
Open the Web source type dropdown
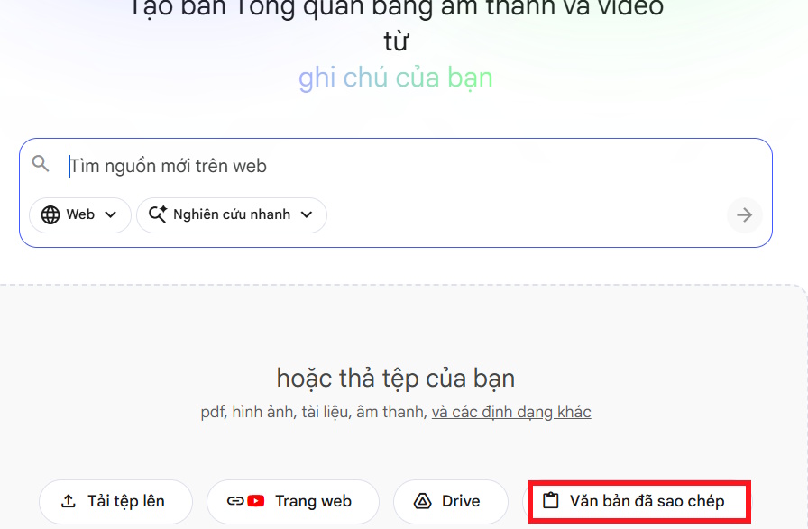click(79, 214)
